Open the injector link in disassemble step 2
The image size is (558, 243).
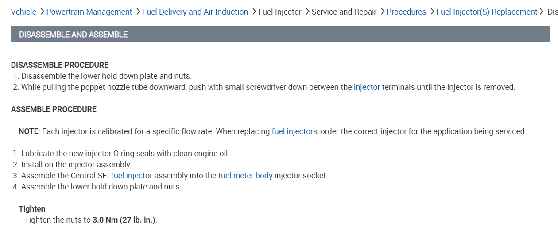tap(367, 87)
